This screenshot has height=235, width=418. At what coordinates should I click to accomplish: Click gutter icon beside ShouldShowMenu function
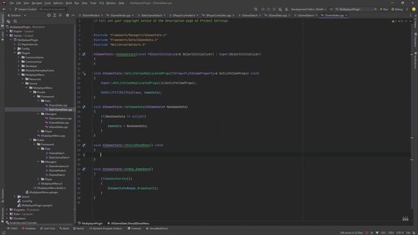(84, 145)
